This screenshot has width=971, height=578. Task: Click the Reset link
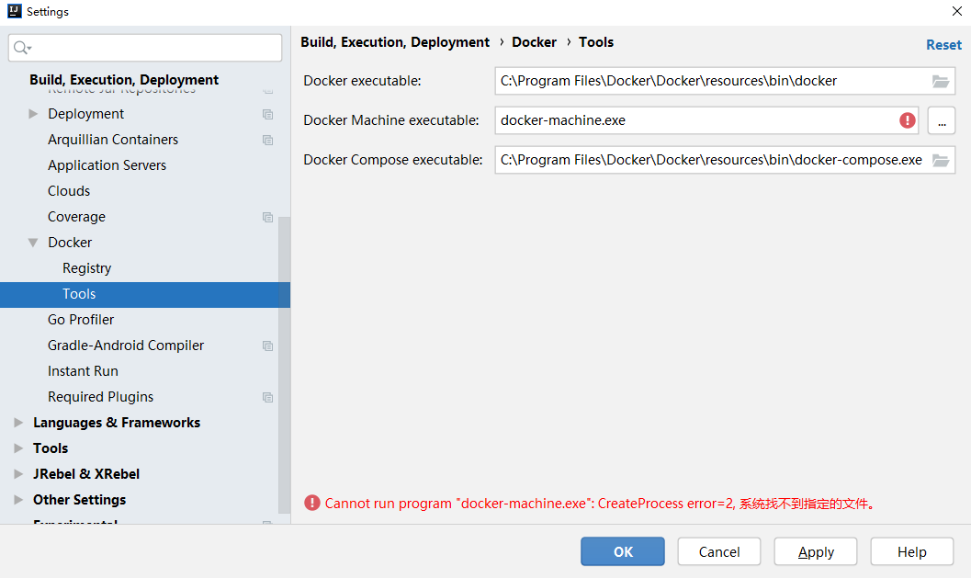tap(943, 44)
